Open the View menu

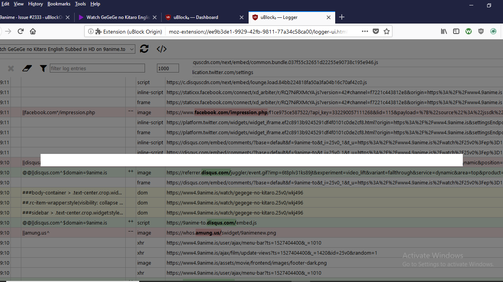coord(19,4)
